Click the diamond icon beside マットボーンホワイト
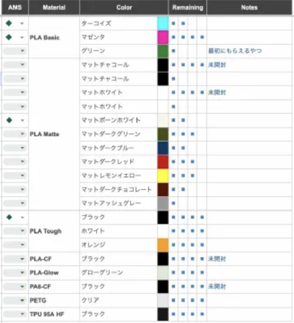The image size is (294, 323). pyautogui.click(x=9, y=120)
